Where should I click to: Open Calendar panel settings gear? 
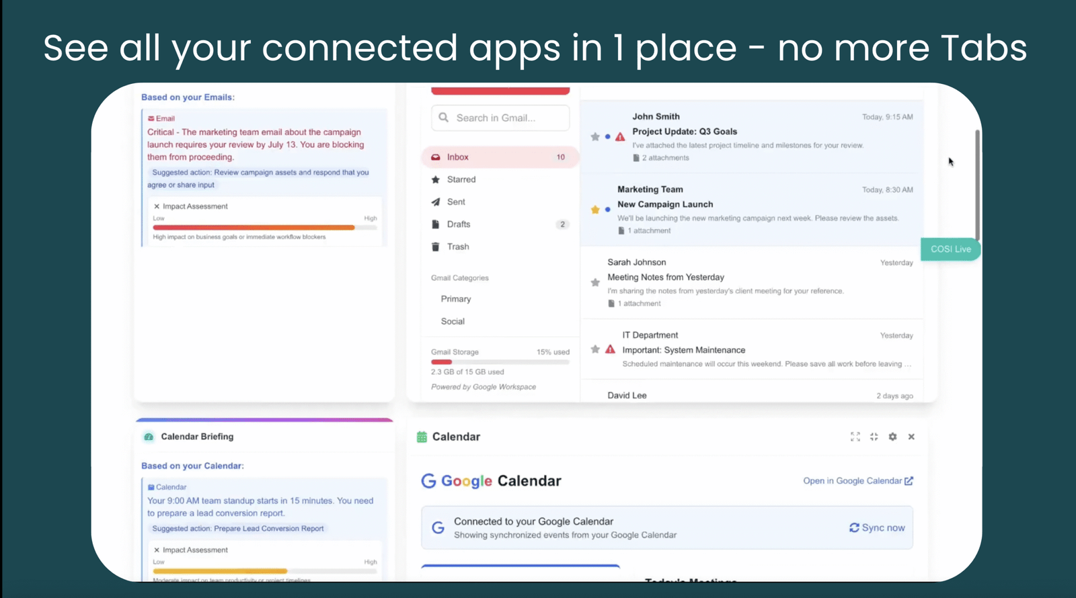pyautogui.click(x=892, y=437)
